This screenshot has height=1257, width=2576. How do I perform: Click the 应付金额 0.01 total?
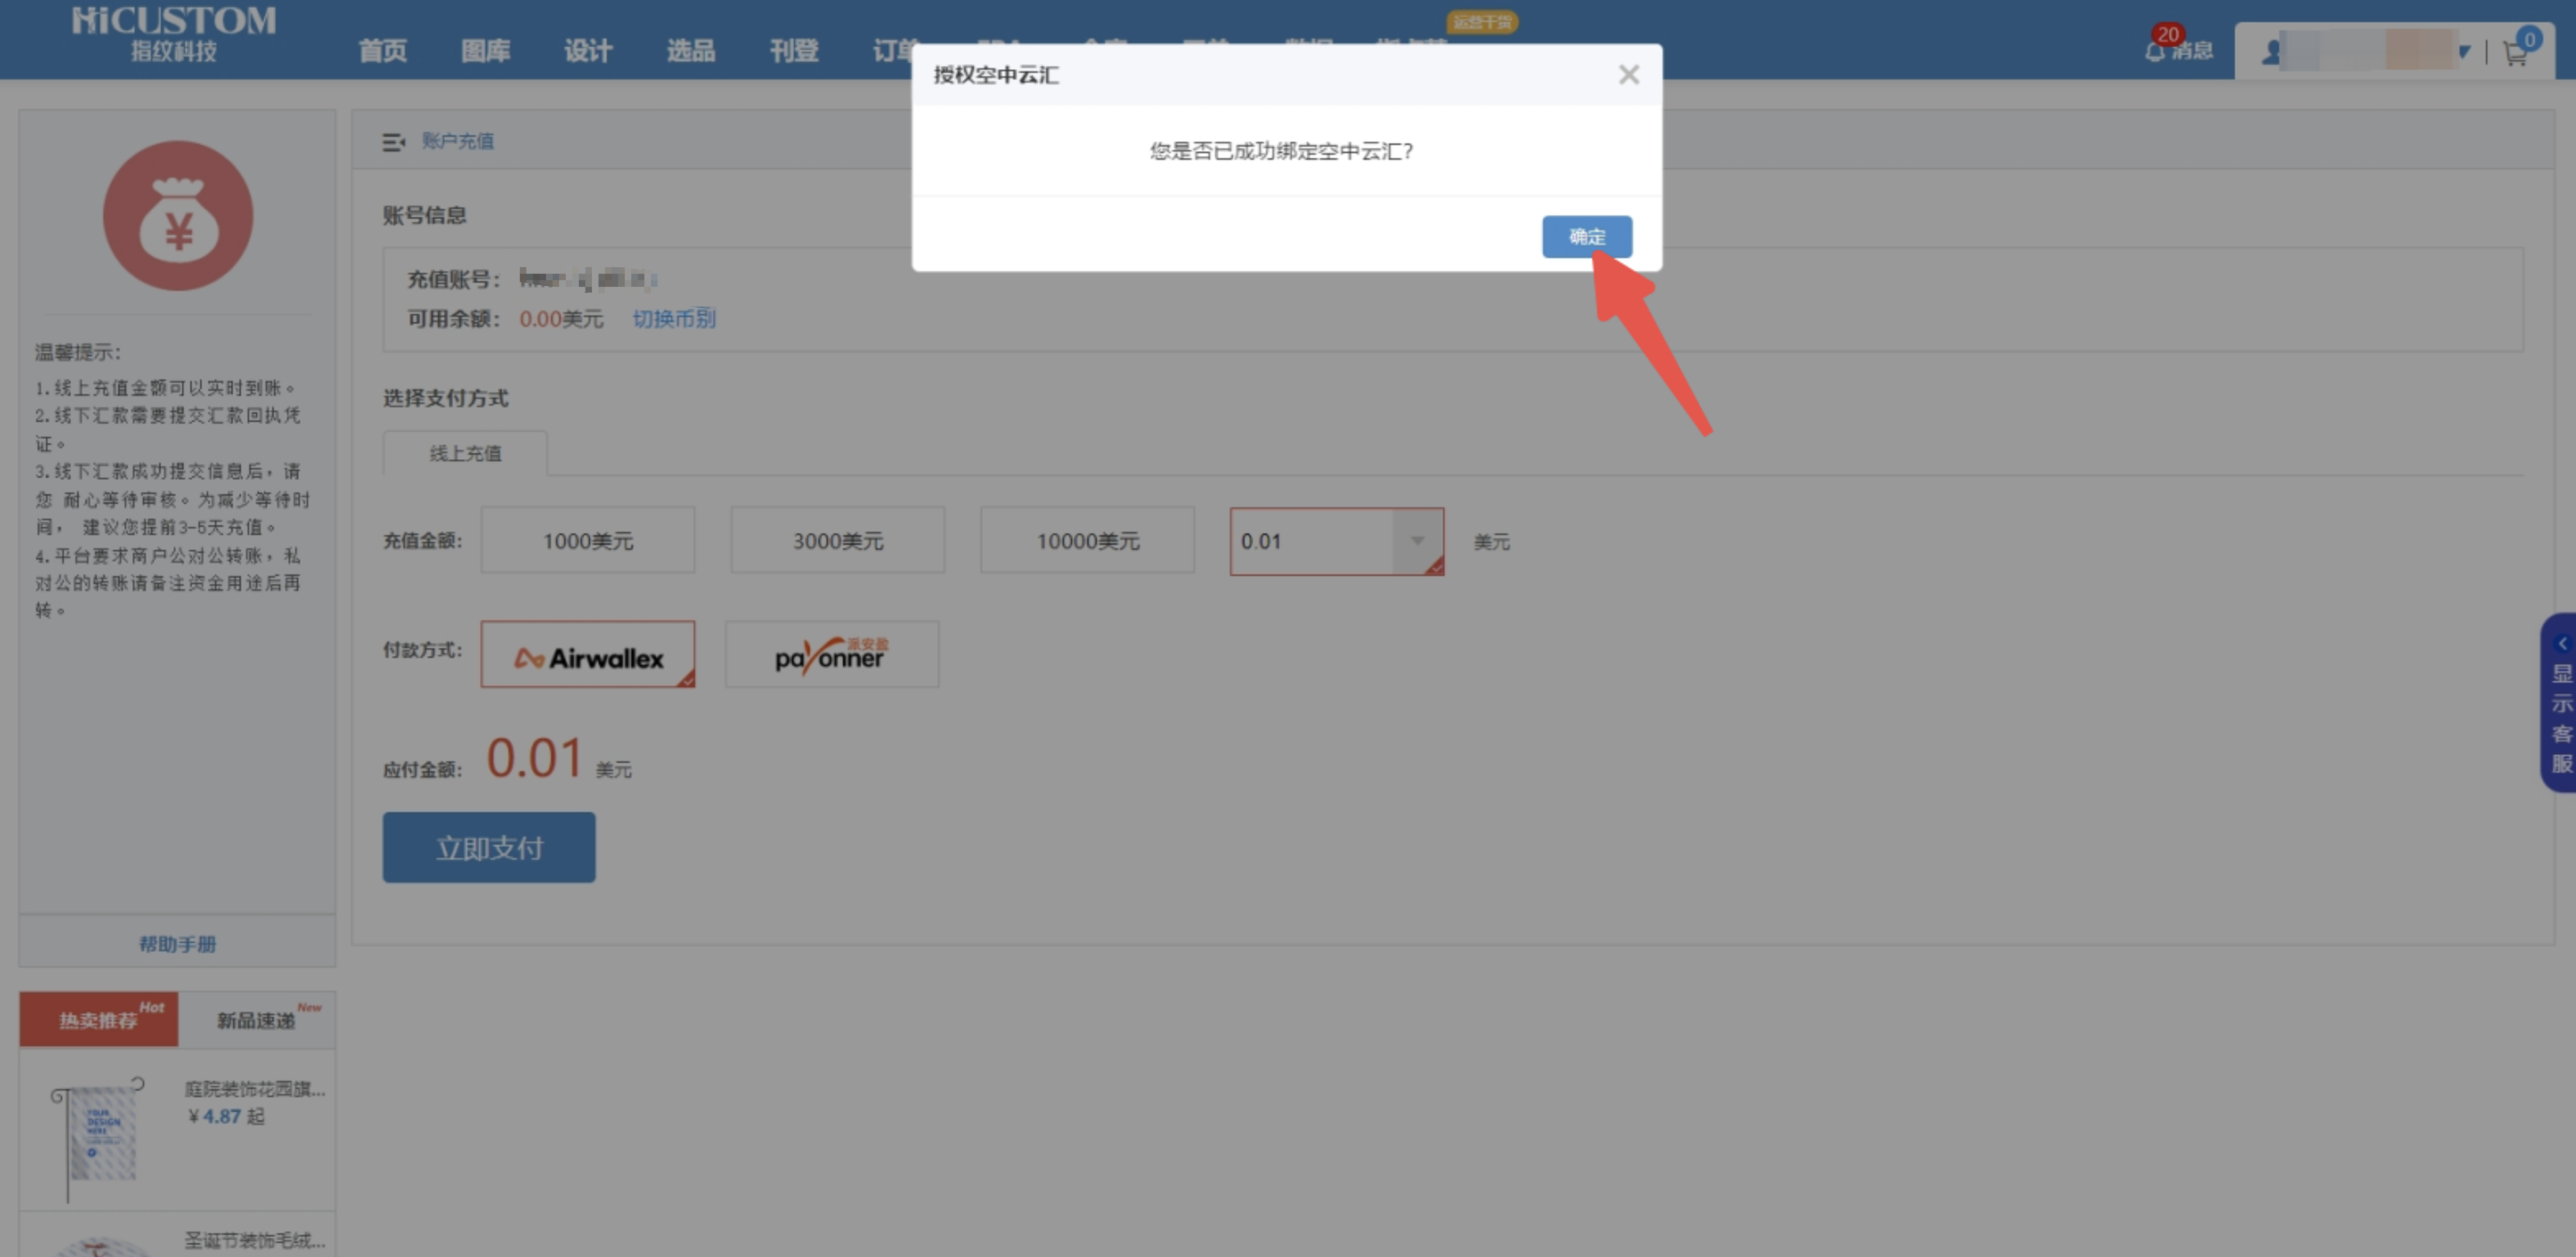coord(534,759)
